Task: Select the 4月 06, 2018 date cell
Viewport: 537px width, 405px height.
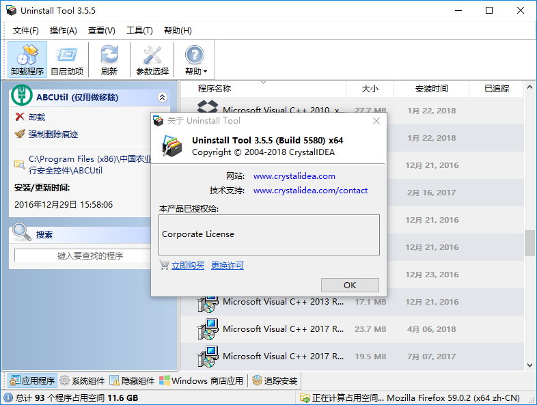Action: [432, 329]
